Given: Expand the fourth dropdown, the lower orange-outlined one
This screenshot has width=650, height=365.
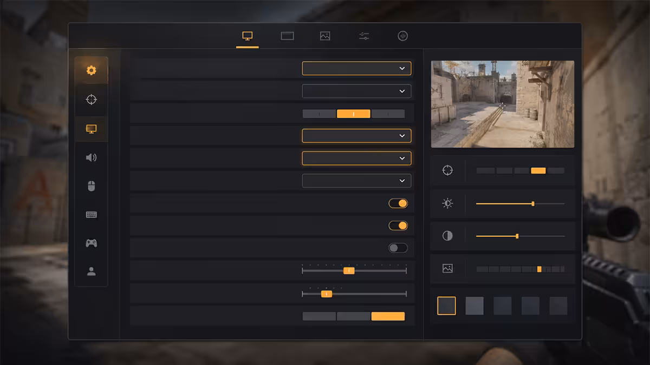Looking at the screenshot, I should tap(356, 158).
